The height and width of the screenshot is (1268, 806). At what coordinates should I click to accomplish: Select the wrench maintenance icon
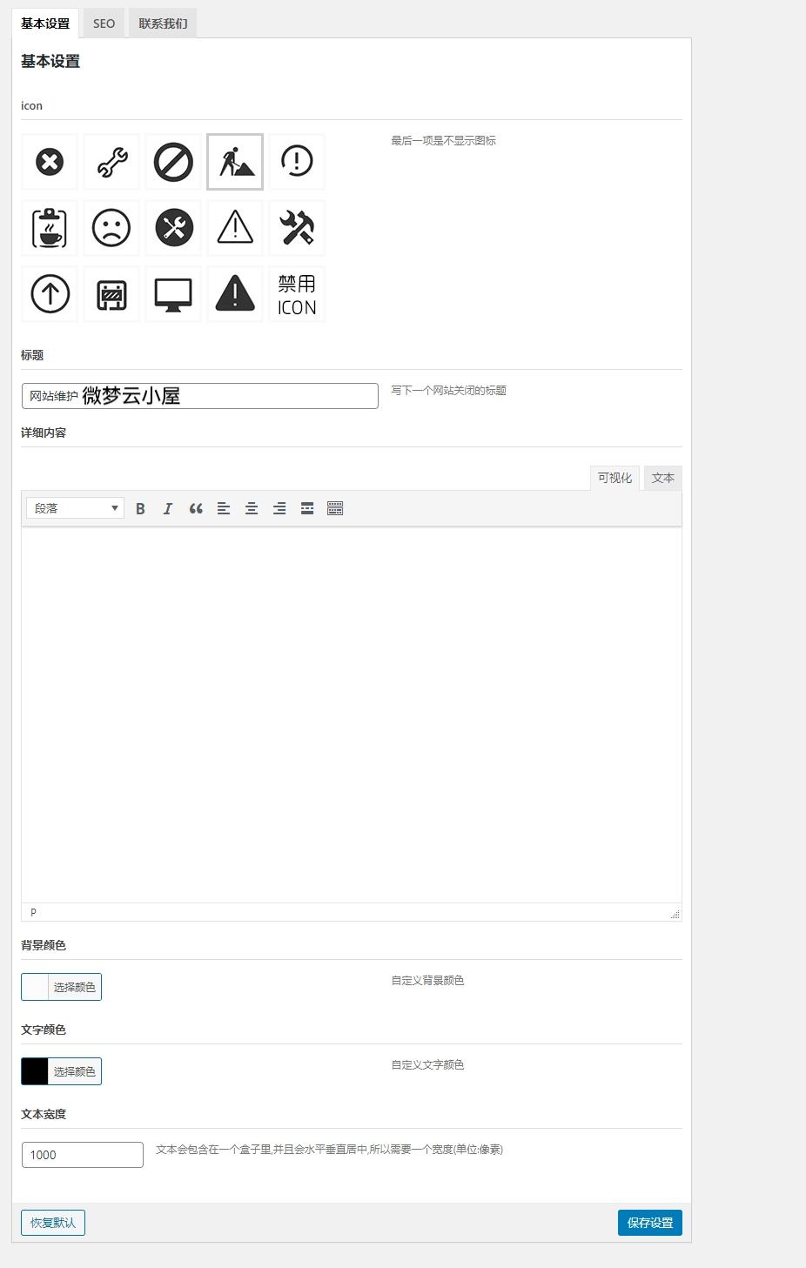pyautogui.click(x=111, y=162)
